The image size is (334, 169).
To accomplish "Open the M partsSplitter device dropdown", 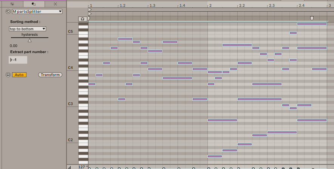I will coord(37,11).
